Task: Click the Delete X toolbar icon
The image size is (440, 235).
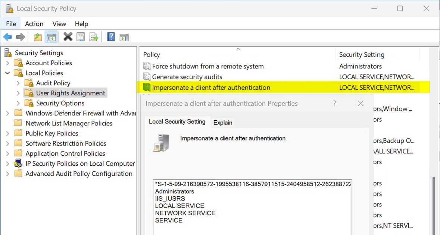Action: coord(68,37)
